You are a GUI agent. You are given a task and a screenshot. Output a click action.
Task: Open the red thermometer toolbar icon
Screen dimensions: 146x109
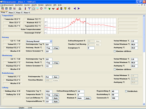[x=25, y=9]
